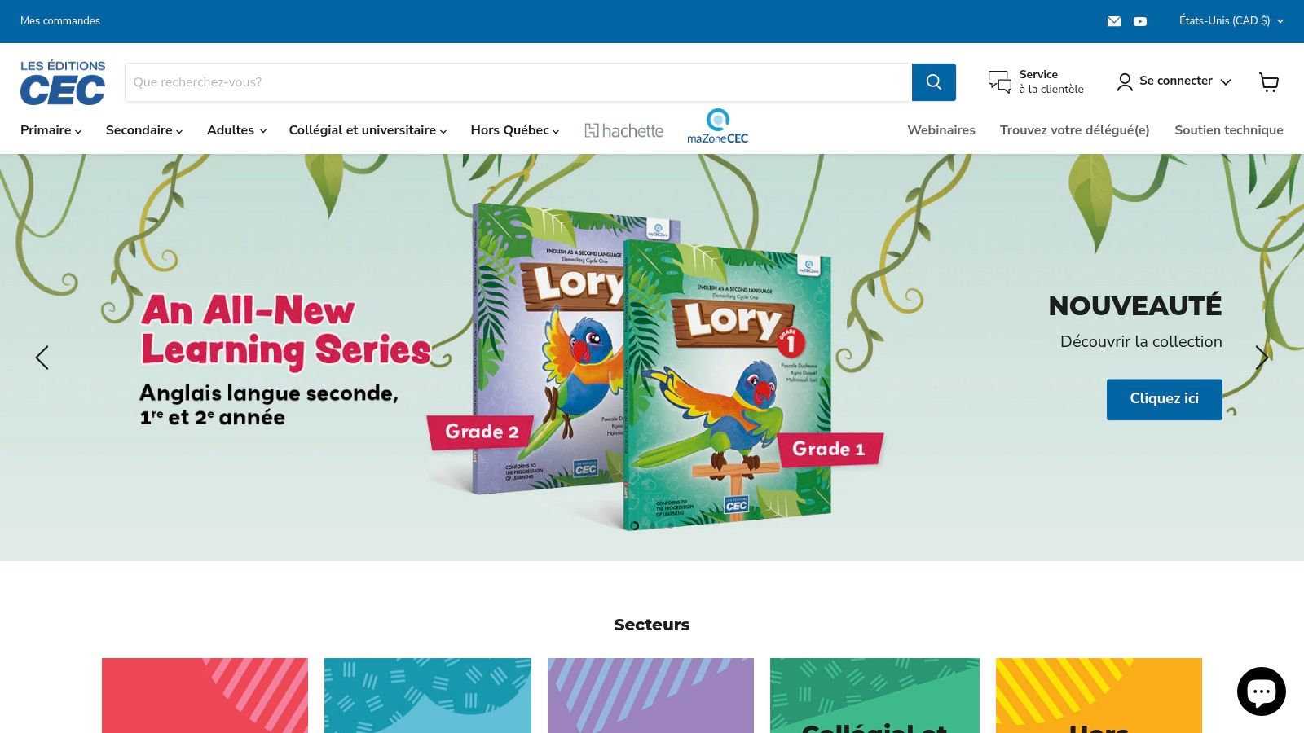
Task: Open the chat bubble widget
Action: pos(1261,691)
